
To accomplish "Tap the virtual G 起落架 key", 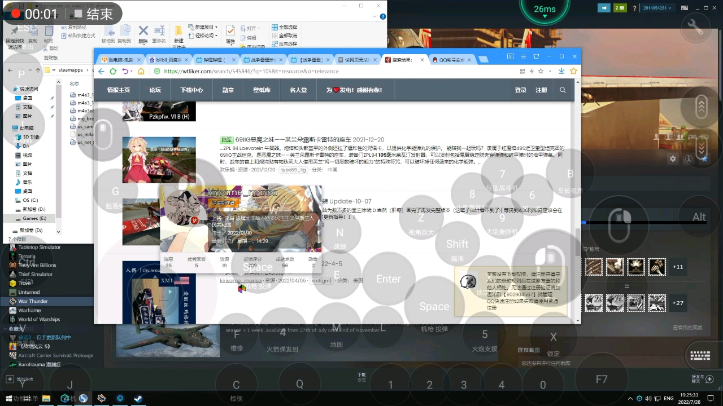I will point(115,191).
